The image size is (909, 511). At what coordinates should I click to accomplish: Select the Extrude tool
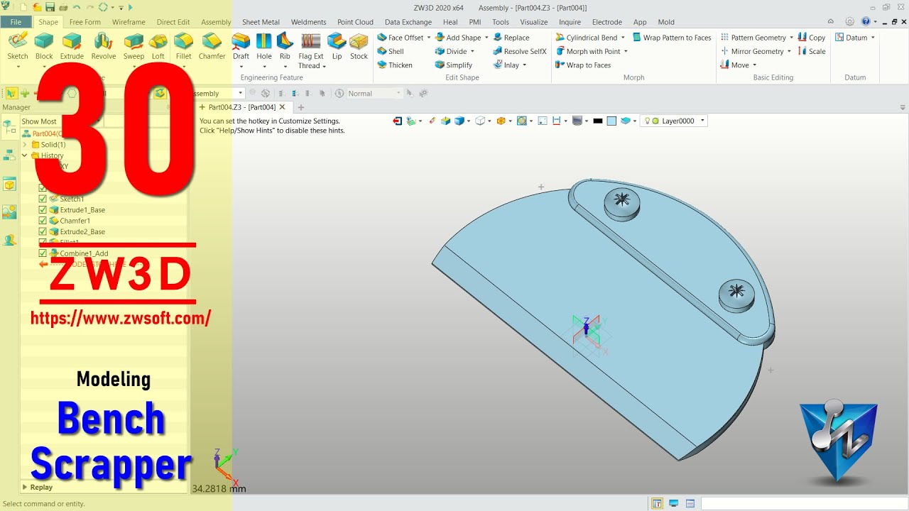coord(72,46)
